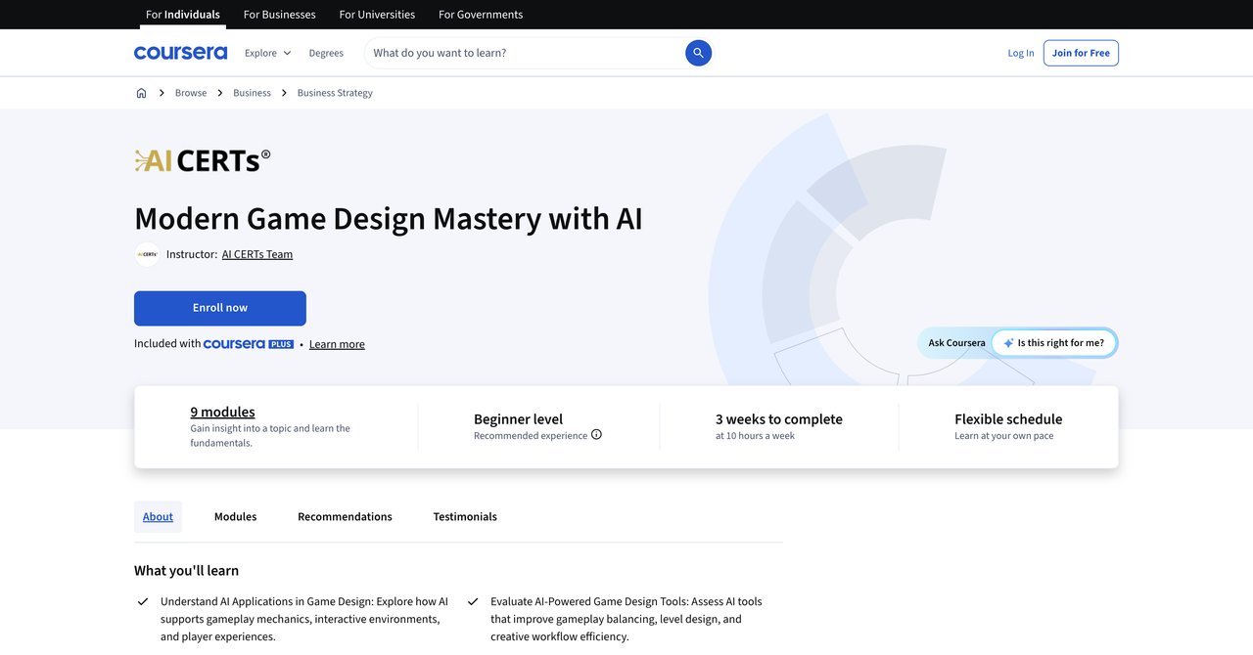The image size is (1253, 655).
Task: Click the Recommended experience info icon
Action: point(596,435)
